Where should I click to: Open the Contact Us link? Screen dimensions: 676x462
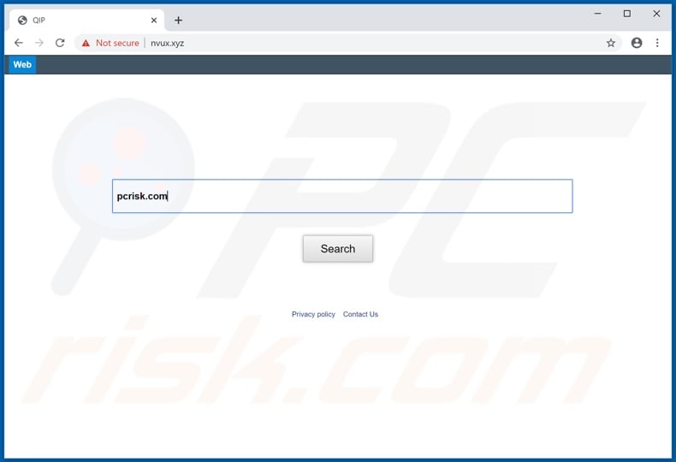(x=360, y=314)
